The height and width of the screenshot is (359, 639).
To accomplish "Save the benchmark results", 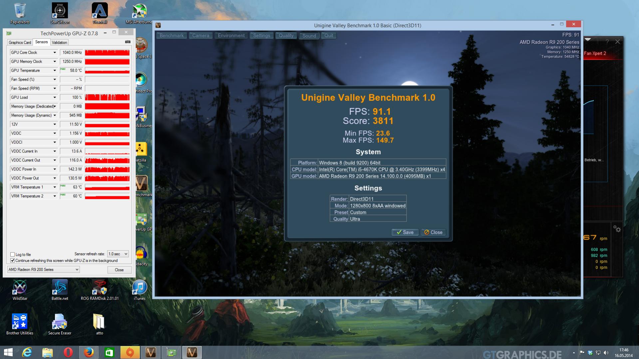I will coord(405,232).
